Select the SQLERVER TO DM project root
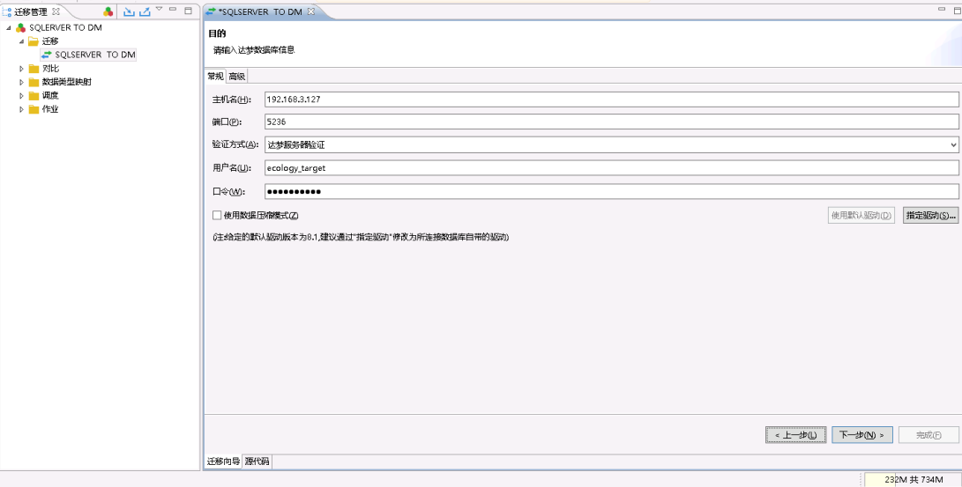Image resolution: width=962 pixels, height=487 pixels. coord(65,27)
